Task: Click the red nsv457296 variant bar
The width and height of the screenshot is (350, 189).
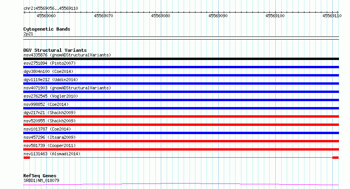Action: (x=181, y=141)
